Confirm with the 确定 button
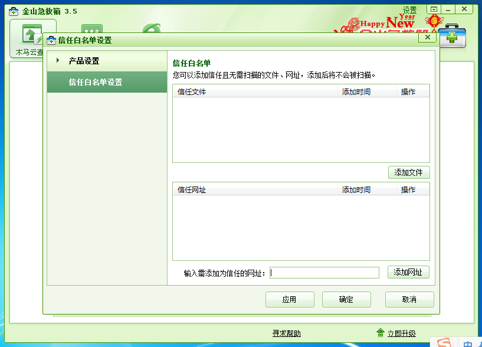The height and width of the screenshot is (347, 482). tap(346, 299)
